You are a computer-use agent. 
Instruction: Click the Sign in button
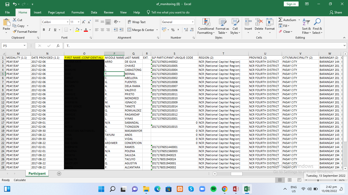(x=291, y=4)
